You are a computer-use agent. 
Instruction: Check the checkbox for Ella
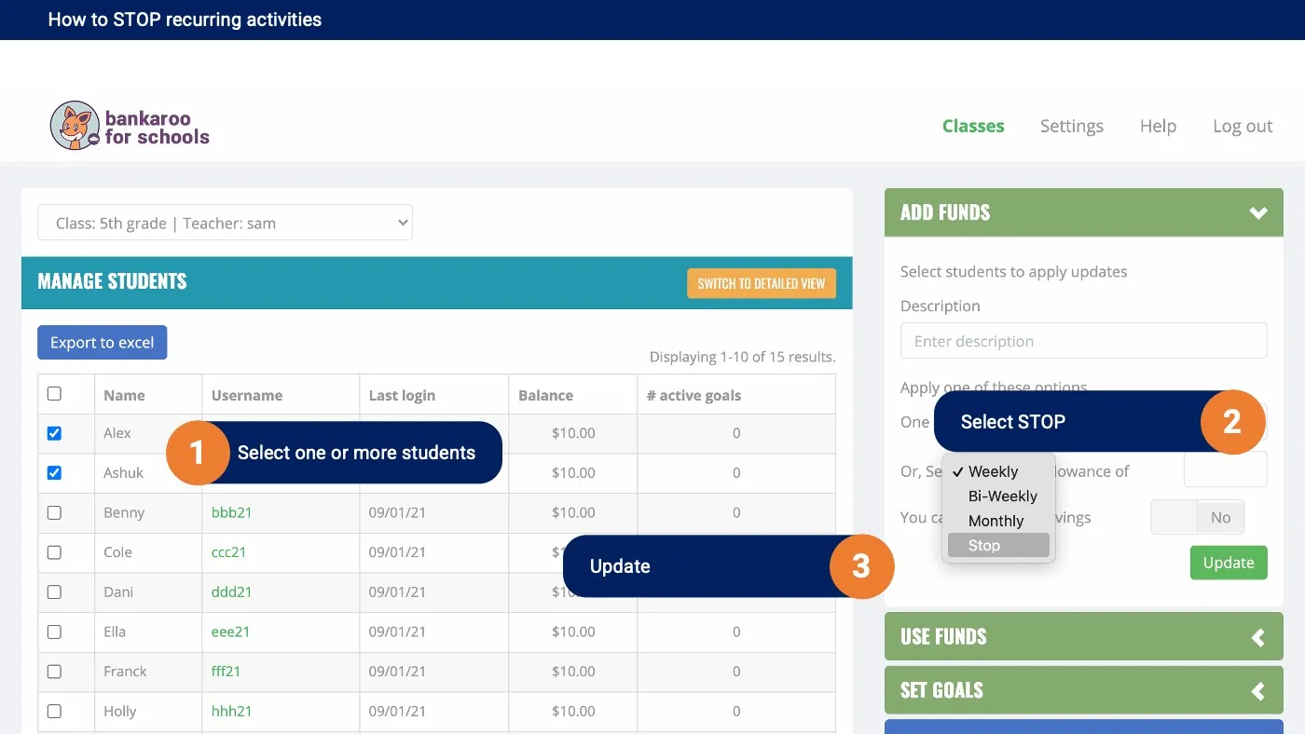pos(54,632)
